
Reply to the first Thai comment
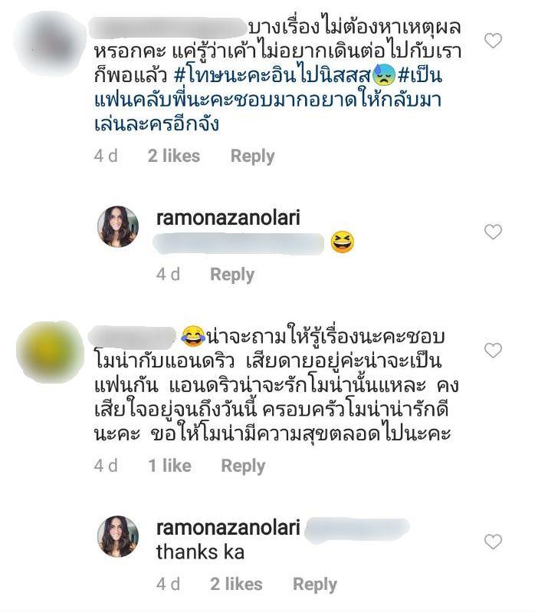253,157
